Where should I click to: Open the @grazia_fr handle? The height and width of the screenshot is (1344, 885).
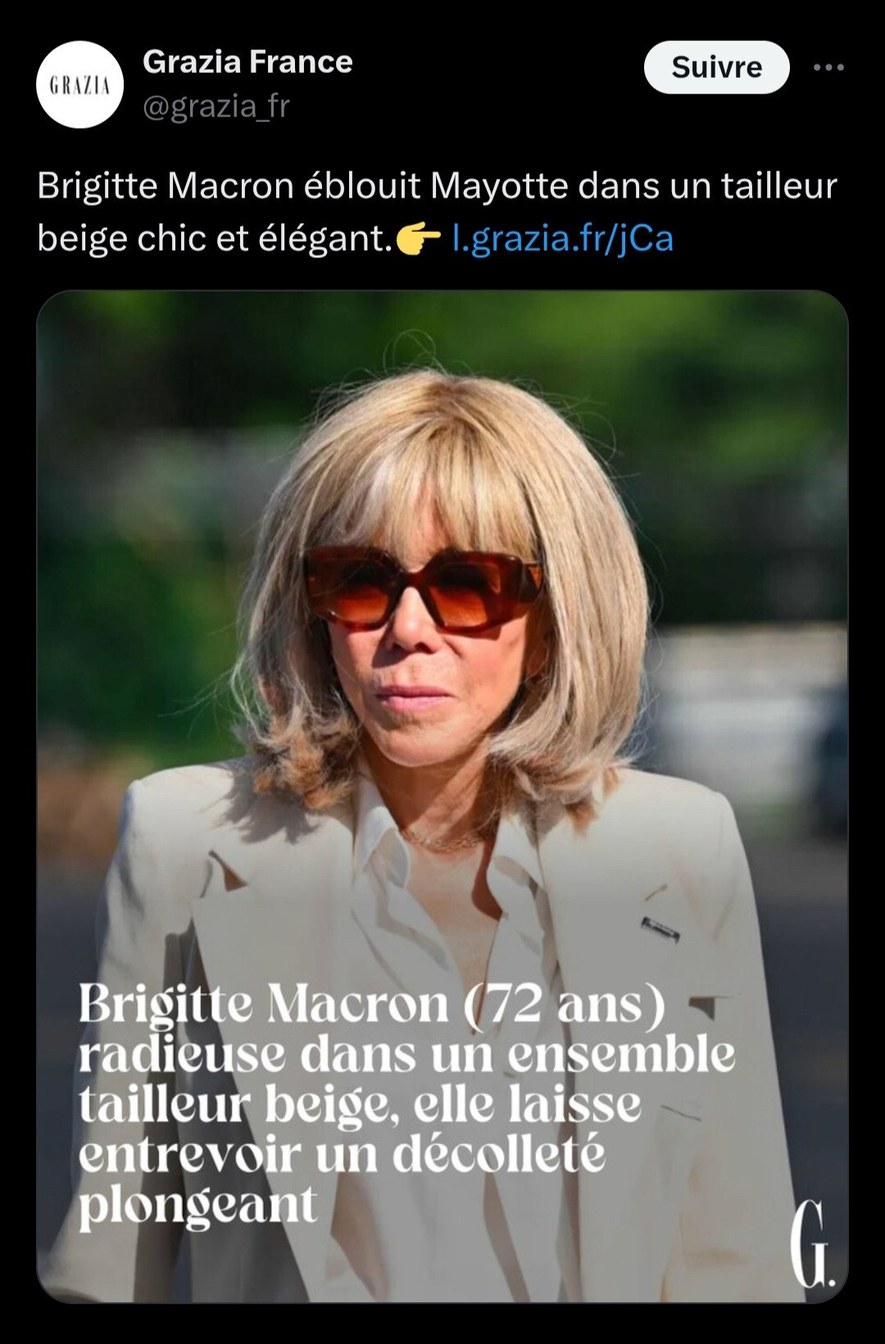[216, 107]
